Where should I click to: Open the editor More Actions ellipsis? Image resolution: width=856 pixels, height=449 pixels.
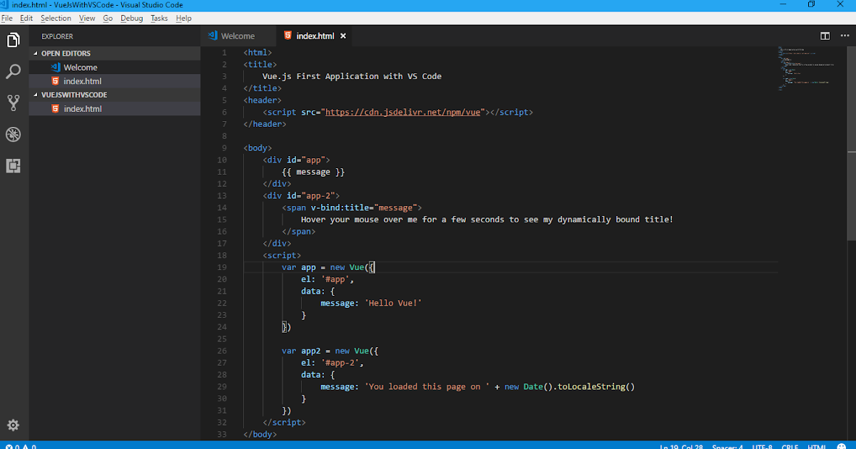tap(844, 36)
